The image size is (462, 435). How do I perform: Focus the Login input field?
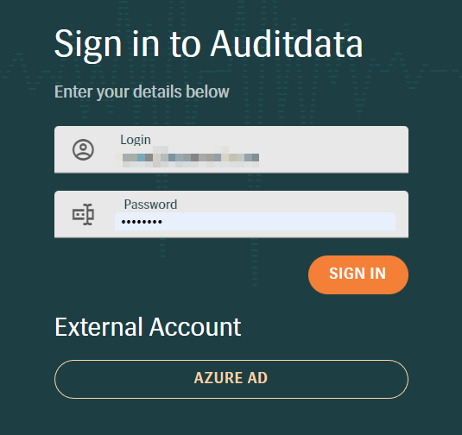pyautogui.click(x=231, y=149)
